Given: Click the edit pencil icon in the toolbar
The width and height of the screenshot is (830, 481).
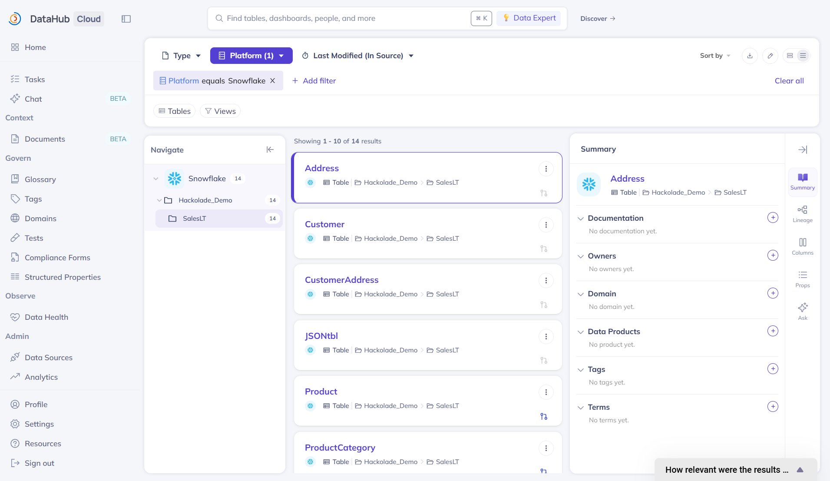Looking at the screenshot, I should click(x=770, y=56).
